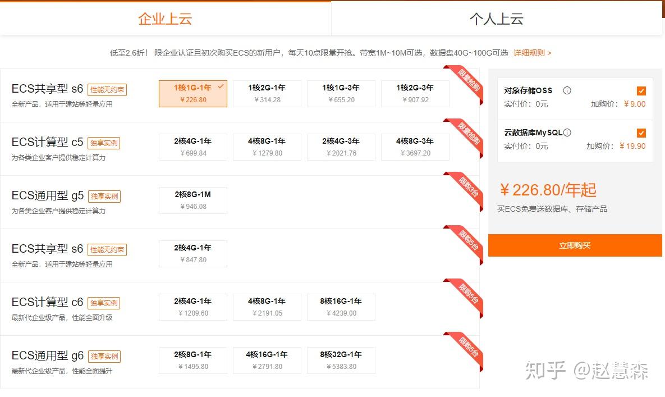This screenshot has width=665, height=397.
Task: Switch to the 个人上云 tab
Action: (497, 18)
